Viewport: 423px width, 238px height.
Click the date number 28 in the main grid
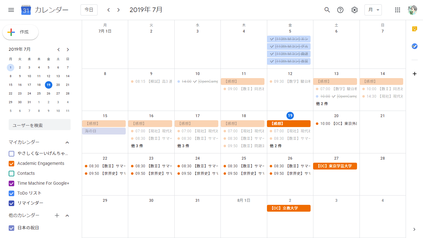pos(382,158)
